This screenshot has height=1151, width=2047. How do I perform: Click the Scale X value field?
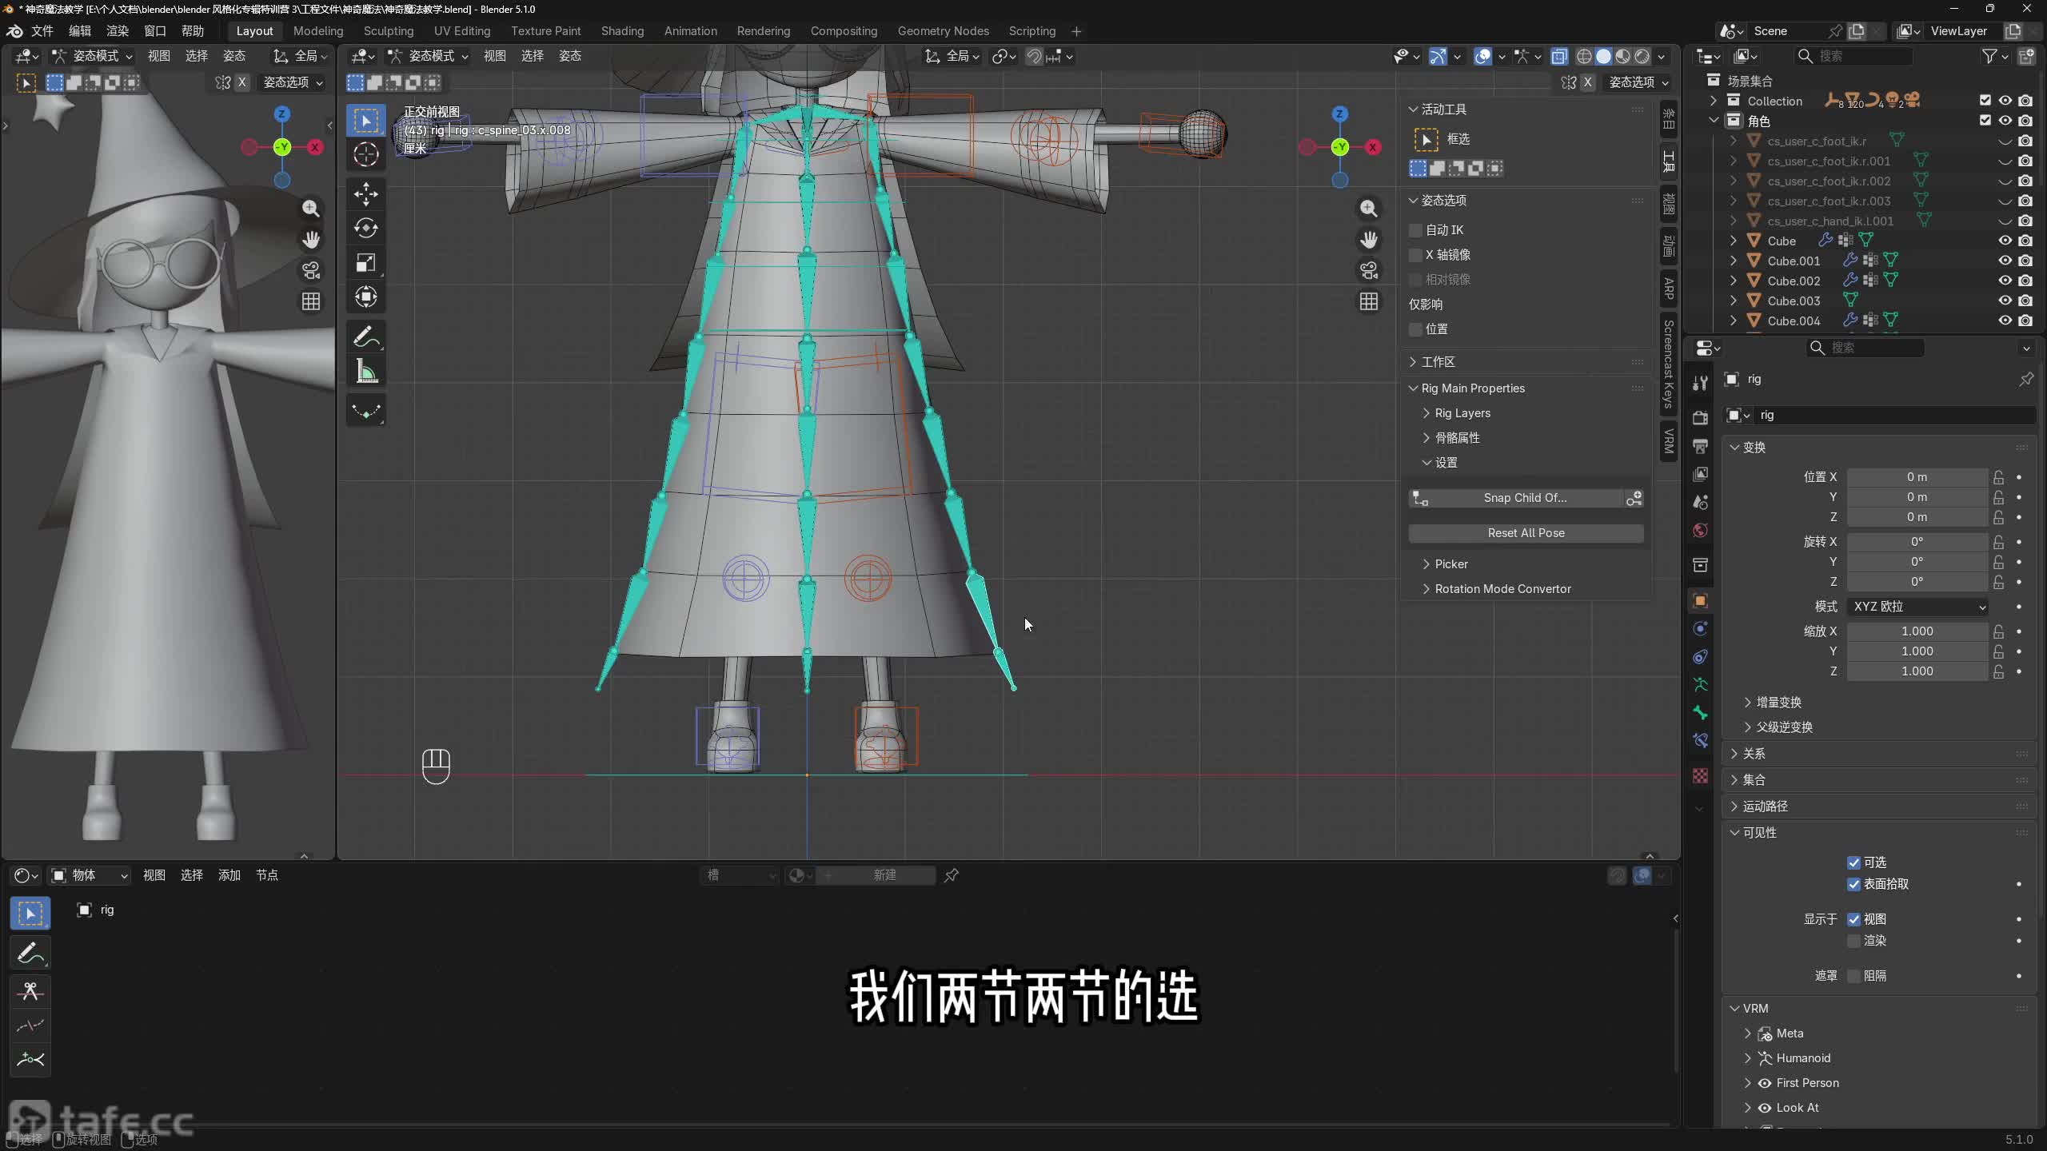pyautogui.click(x=1917, y=631)
